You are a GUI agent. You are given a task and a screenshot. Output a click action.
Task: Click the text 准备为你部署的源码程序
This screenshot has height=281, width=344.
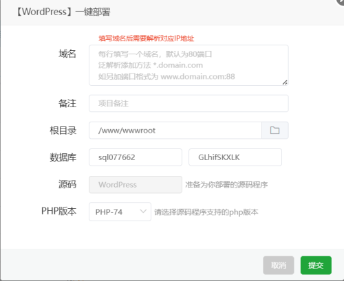pyautogui.click(x=226, y=185)
